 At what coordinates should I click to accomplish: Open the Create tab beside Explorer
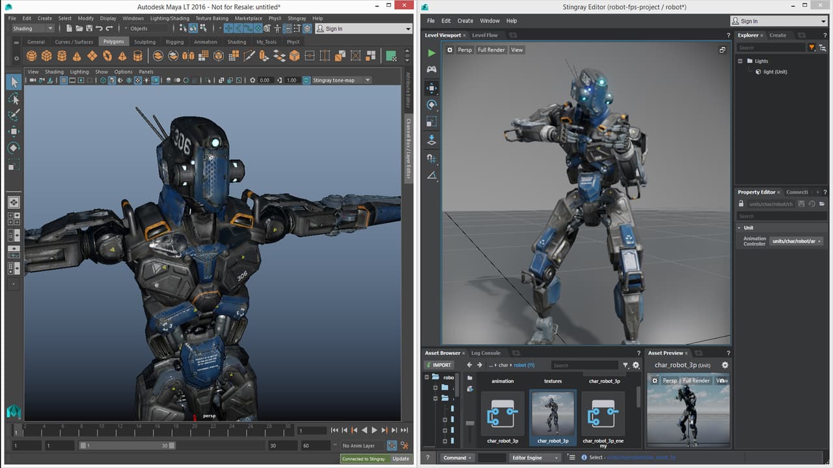click(778, 35)
